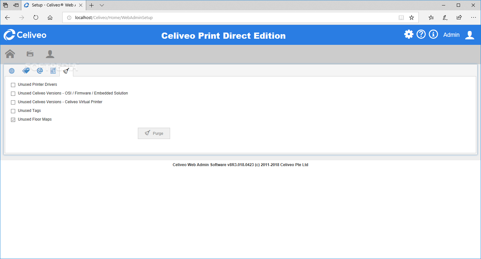Toggle the Unused Floor Maps checkbox
Image resolution: width=481 pixels, height=259 pixels.
click(13, 120)
